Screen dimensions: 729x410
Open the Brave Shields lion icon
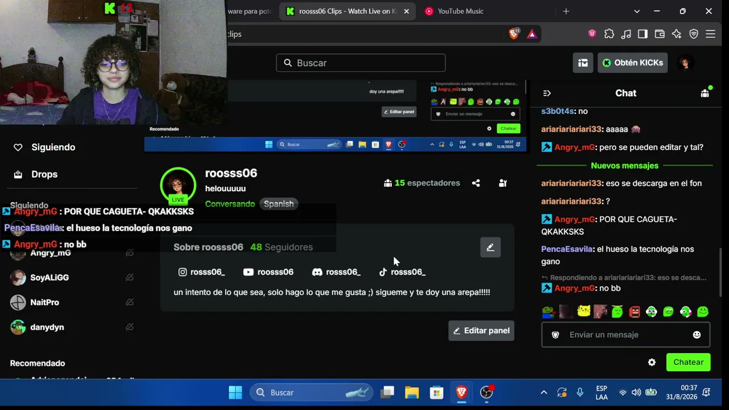(514, 34)
